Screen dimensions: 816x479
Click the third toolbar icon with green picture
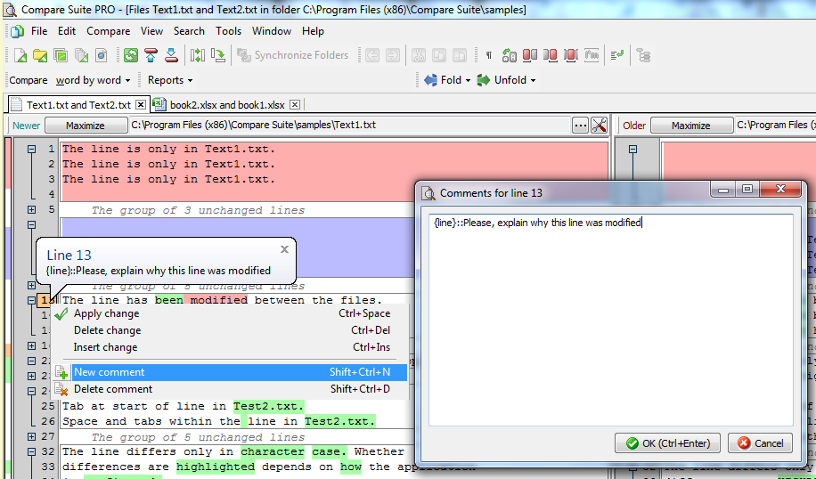[61, 55]
